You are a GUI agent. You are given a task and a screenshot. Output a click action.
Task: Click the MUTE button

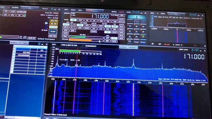click(x=66, y=33)
